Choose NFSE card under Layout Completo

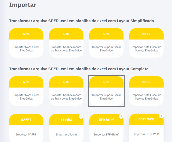146,91
